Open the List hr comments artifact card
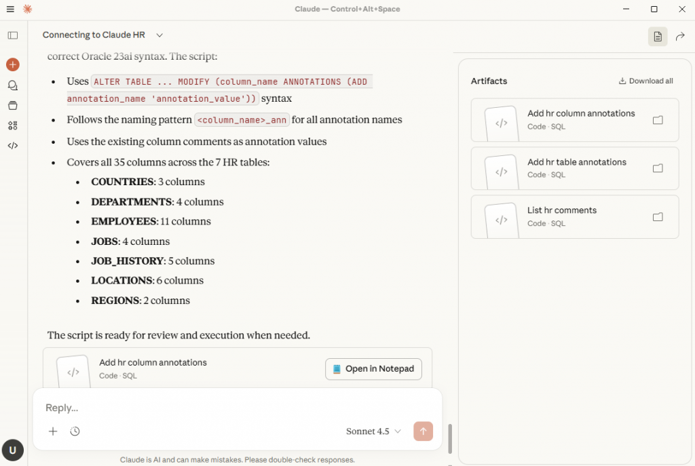Image resolution: width=695 pixels, height=466 pixels. (x=574, y=217)
